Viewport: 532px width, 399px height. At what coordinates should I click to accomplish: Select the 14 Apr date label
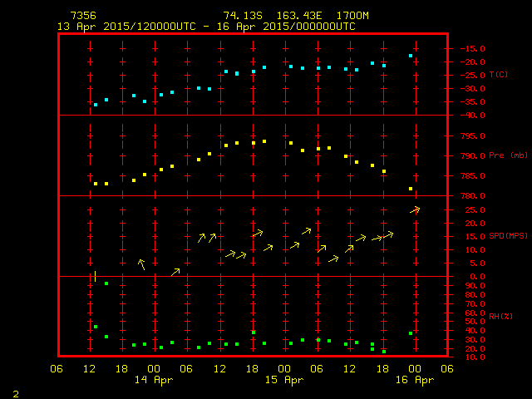153,380
